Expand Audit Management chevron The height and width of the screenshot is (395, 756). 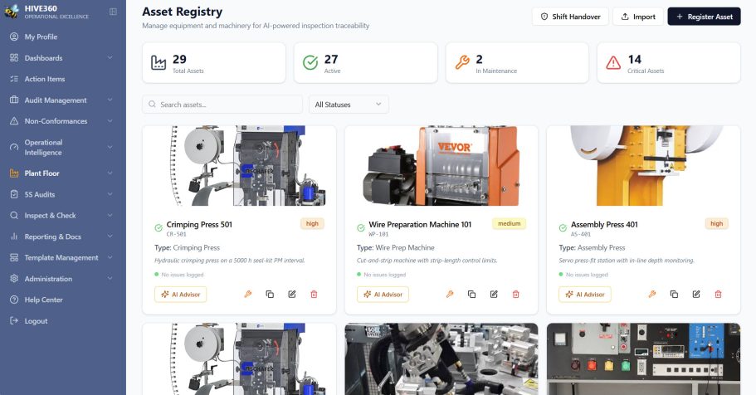[x=110, y=100]
